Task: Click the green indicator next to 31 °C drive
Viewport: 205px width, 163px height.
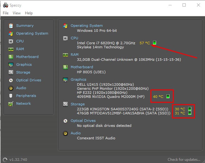Action: pos(190,113)
